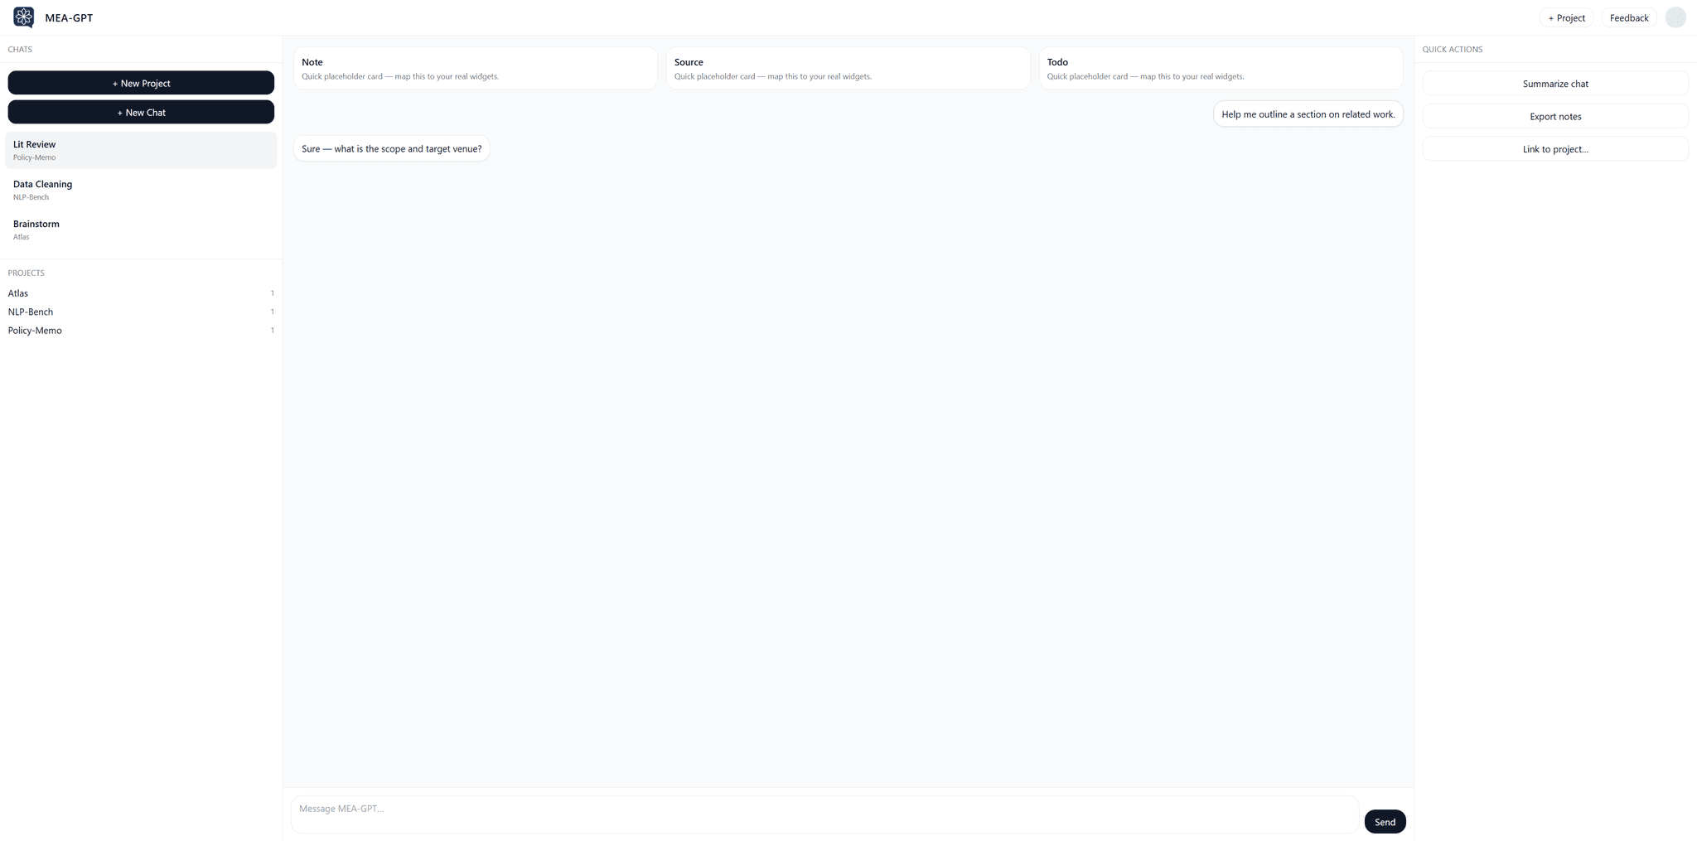Image resolution: width=1697 pixels, height=841 pixels.
Task: Open the Policy-Memo project
Action: [141, 330]
